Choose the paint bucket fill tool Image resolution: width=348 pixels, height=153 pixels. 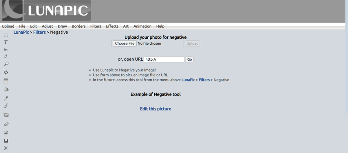[6, 90]
